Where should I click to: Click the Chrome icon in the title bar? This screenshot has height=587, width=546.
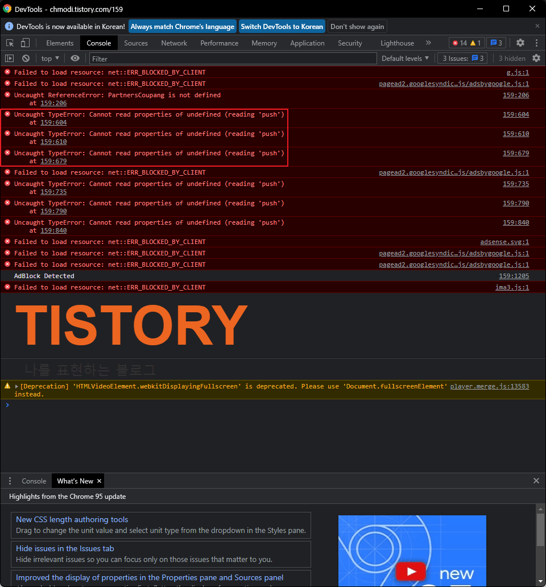[x=7, y=8]
